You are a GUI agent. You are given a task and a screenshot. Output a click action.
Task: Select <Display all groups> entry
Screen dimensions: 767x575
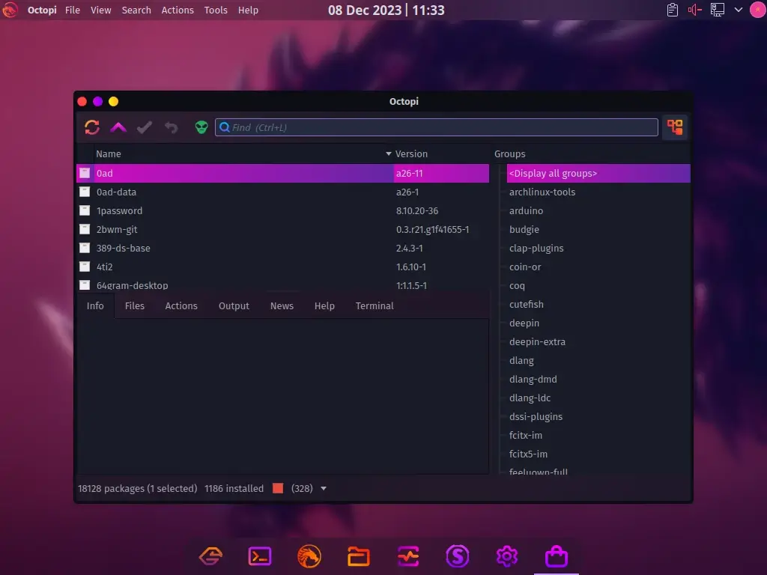coord(598,173)
